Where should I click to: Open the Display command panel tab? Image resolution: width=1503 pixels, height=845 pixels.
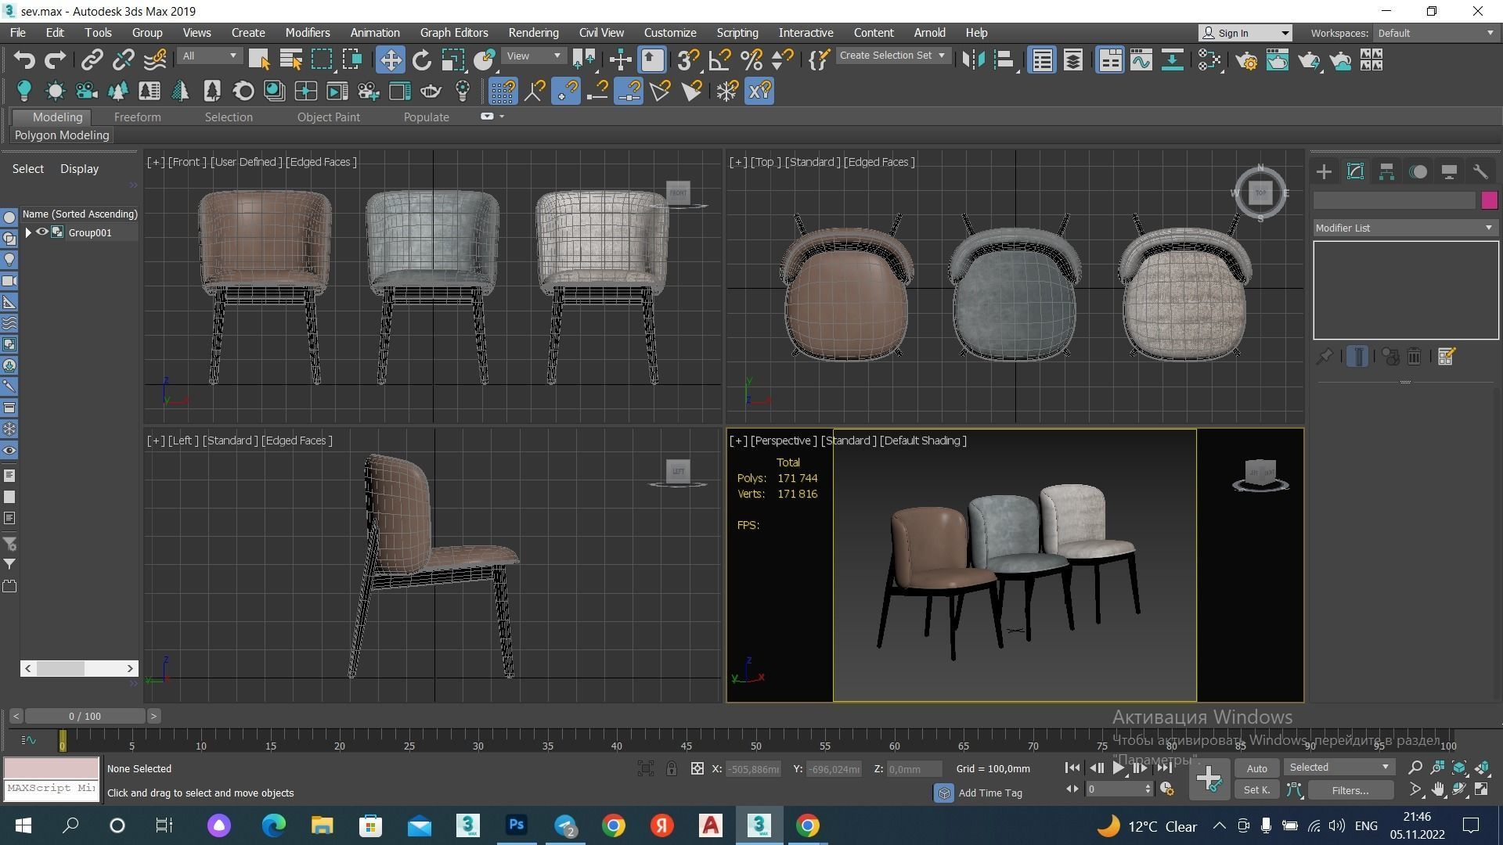1449,171
